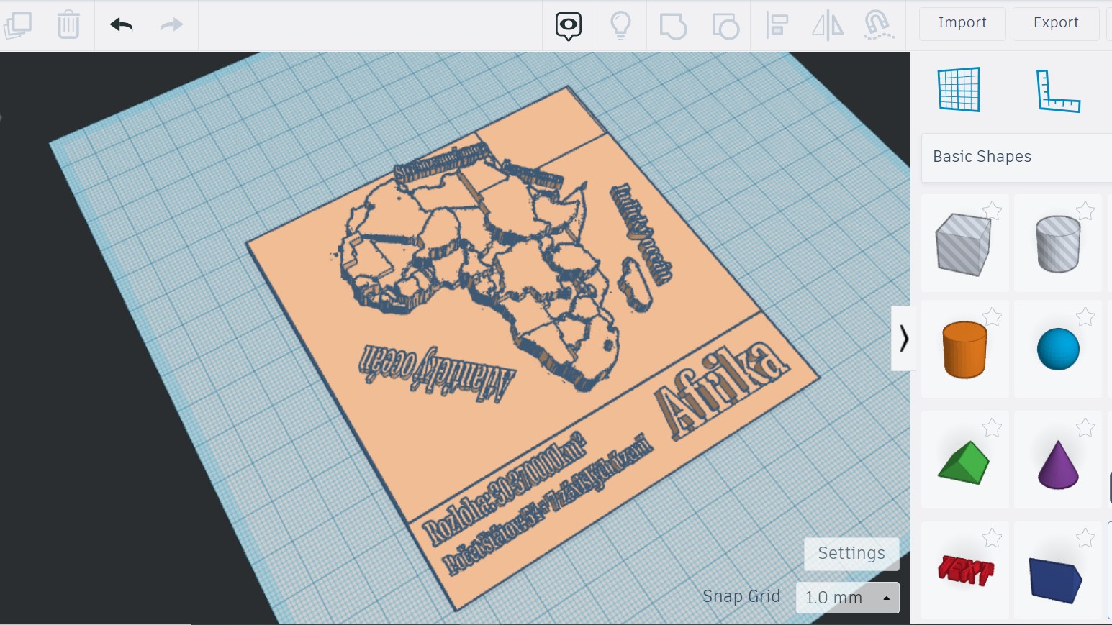The image size is (1112, 625).
Task: Favorite the striped Box hole with its star
Action: [993, 211]
